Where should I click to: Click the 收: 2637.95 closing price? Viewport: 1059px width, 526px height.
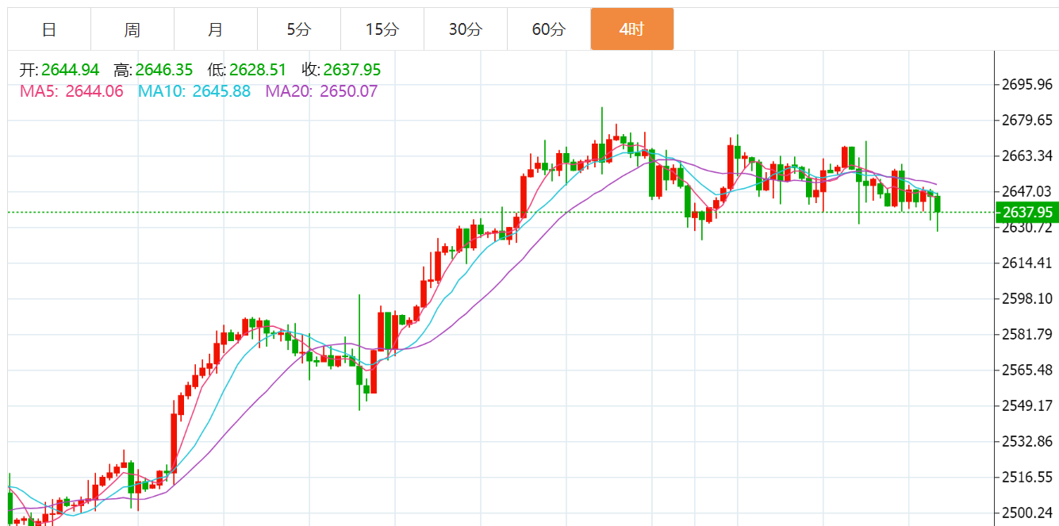[x=341, y=70]
